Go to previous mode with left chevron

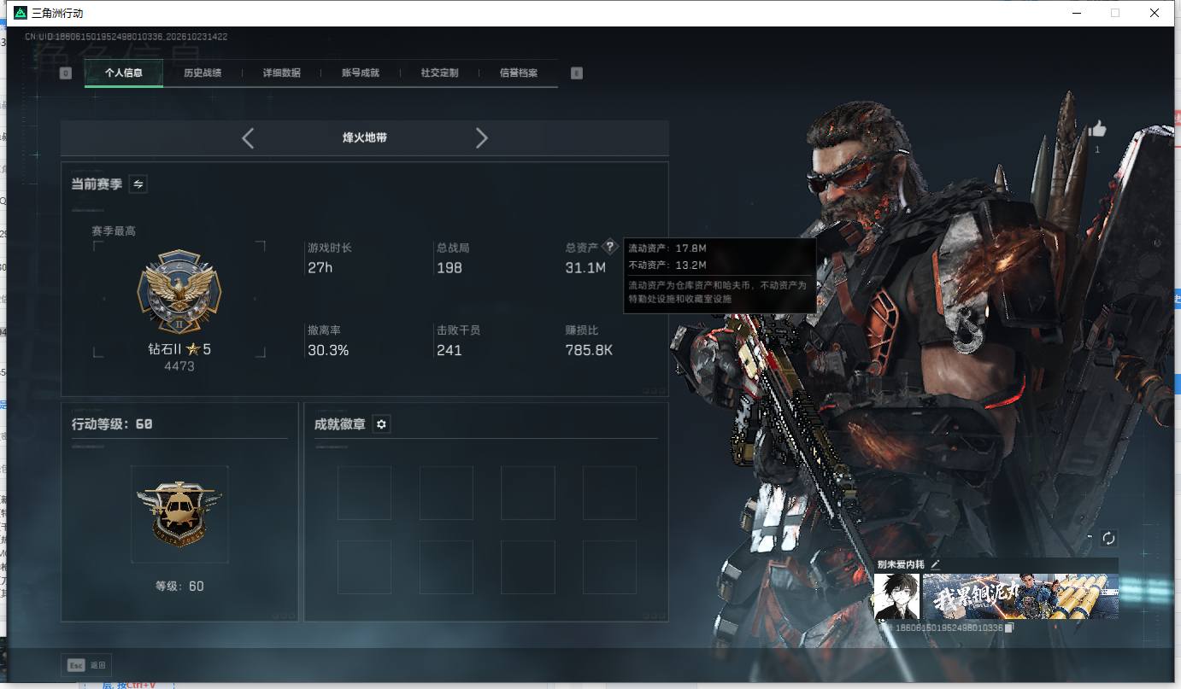pos(248,137)
